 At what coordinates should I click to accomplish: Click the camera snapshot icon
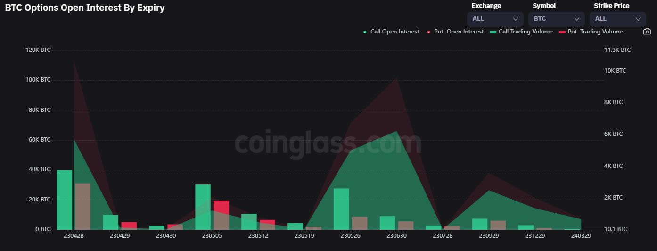[647, 32]
